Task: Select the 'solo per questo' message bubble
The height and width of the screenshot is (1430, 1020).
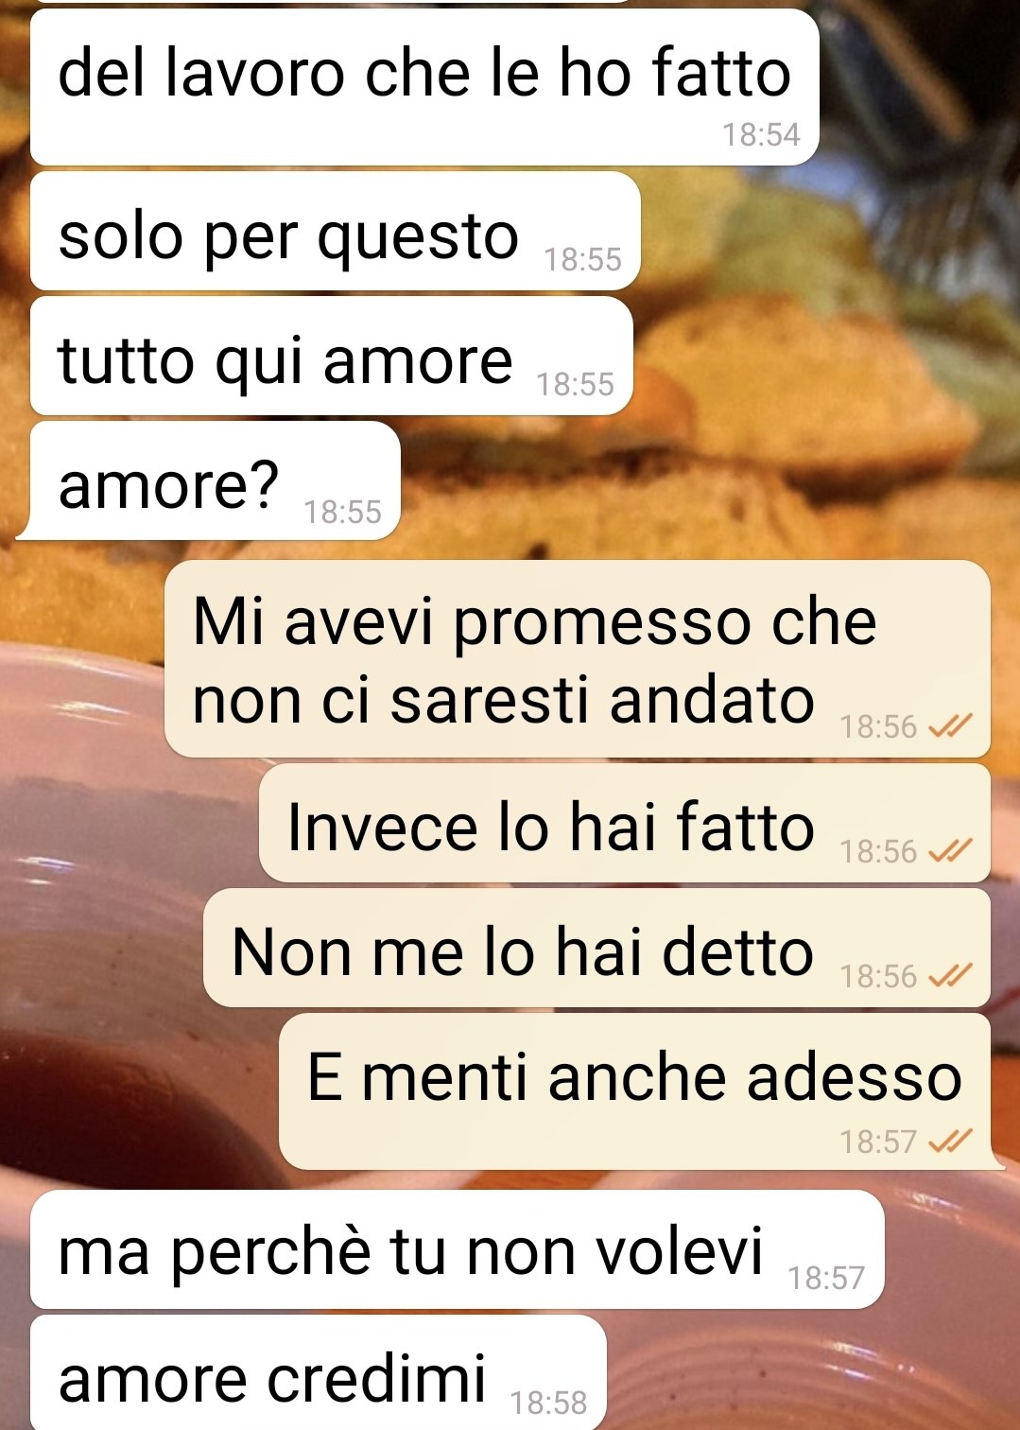Action: click(336, 231)
